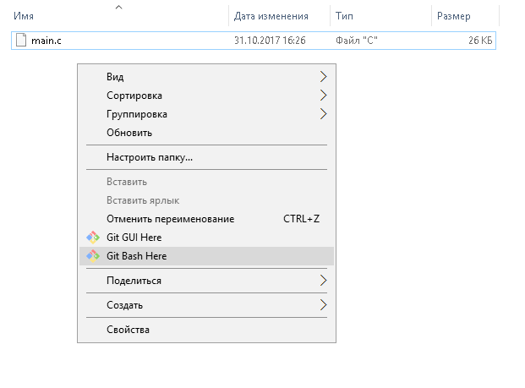The width and height of the screenshot is (525, 388).
Task: Select Отменить переименование menu item
Action: tap(171, 219)
